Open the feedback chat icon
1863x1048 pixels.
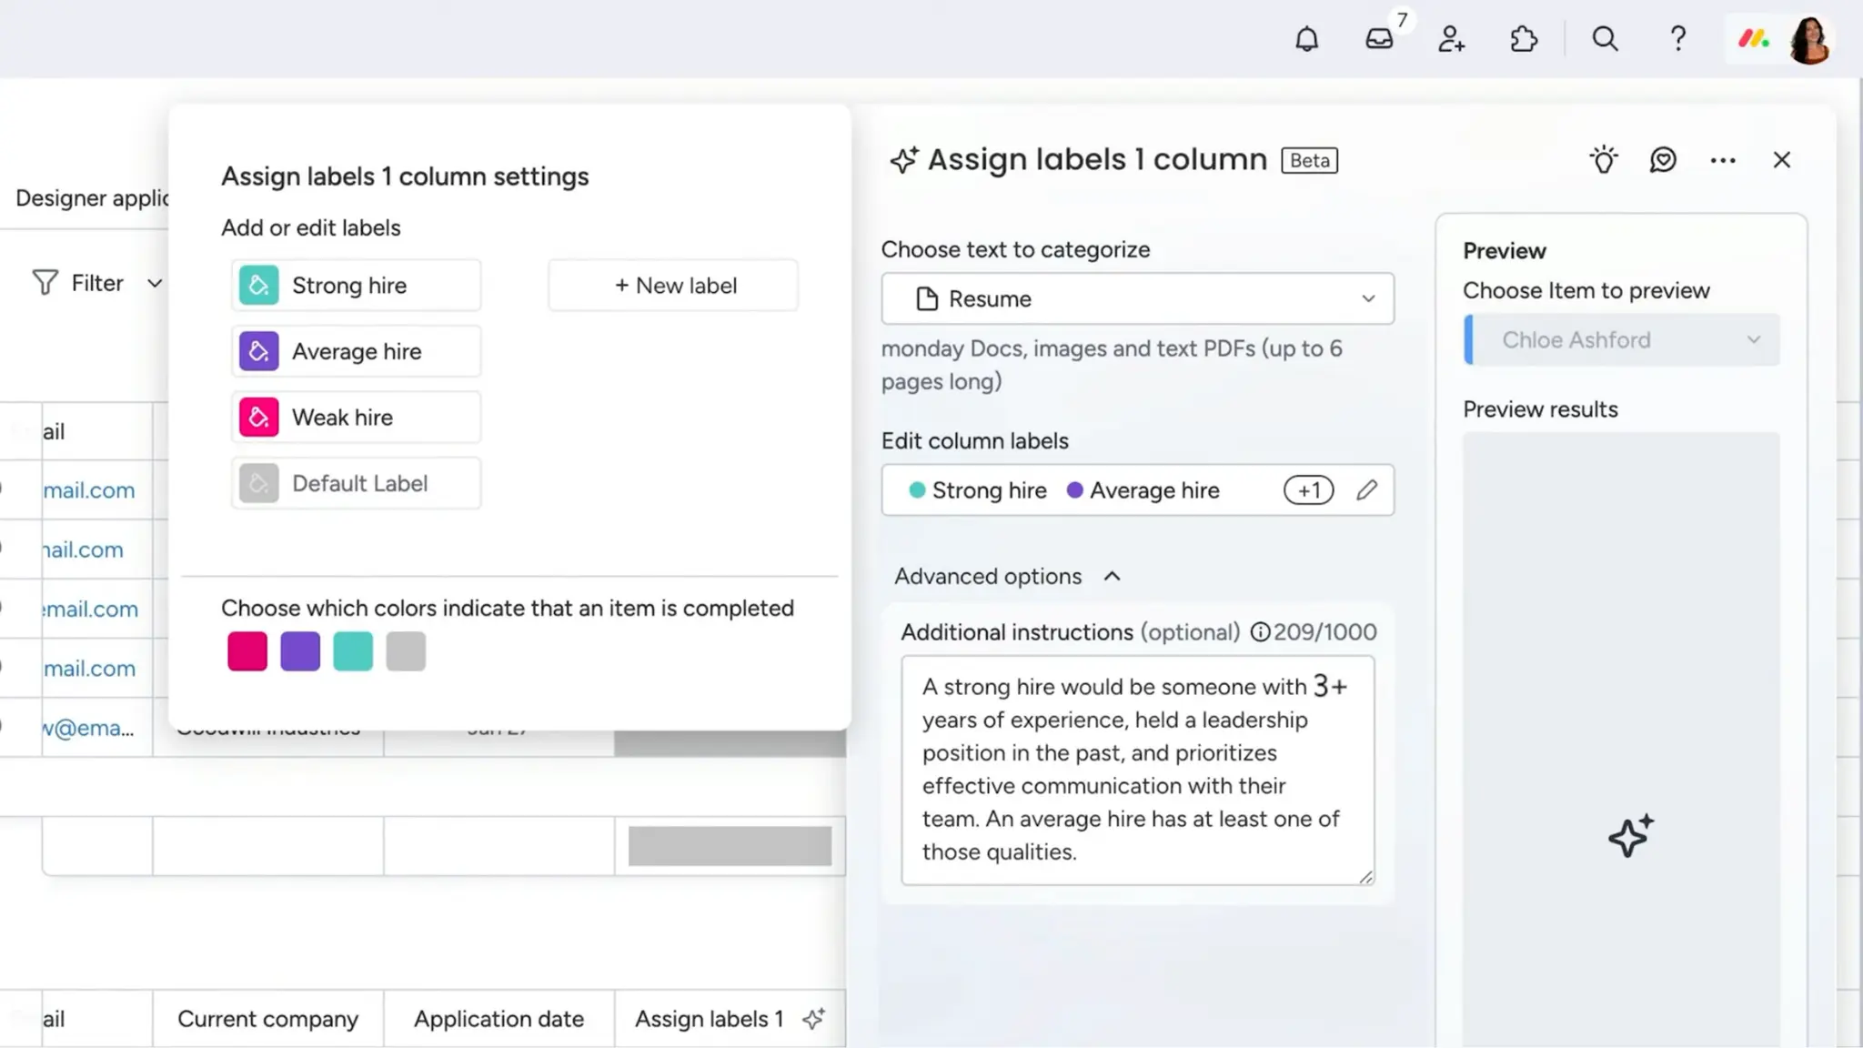[x=1663, y=160]
